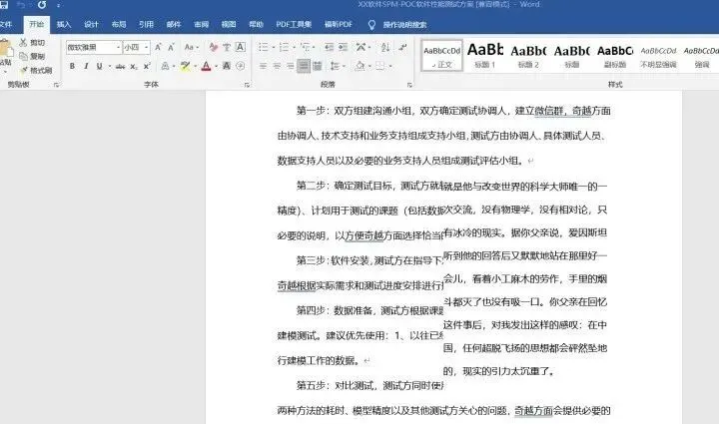Viewport: 719px width, 424px height.
Task: Switch to the 邮件 Mailings tab
Action: [x=174, y=24]
